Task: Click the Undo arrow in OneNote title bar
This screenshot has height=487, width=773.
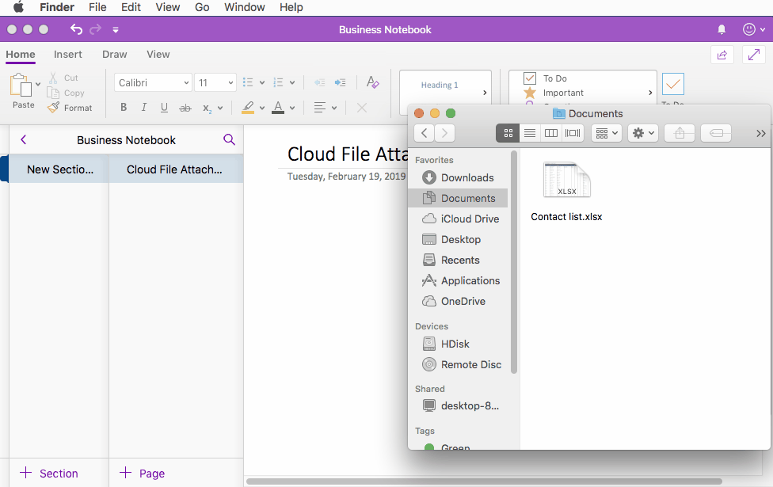Action: (x=76, y=29)
